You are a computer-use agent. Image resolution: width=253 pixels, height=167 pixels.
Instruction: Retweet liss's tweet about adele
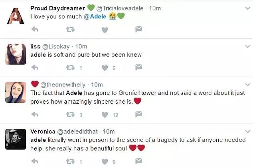[70, 68]
